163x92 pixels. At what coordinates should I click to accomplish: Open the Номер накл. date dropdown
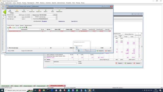pyautogui.click(x=31, y=17)
